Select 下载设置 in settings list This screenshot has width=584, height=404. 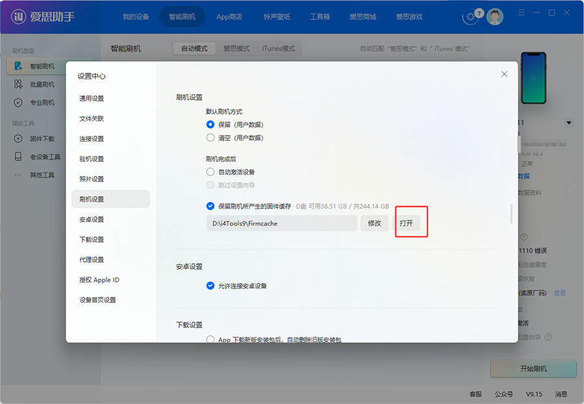click(x=110, y=239)
